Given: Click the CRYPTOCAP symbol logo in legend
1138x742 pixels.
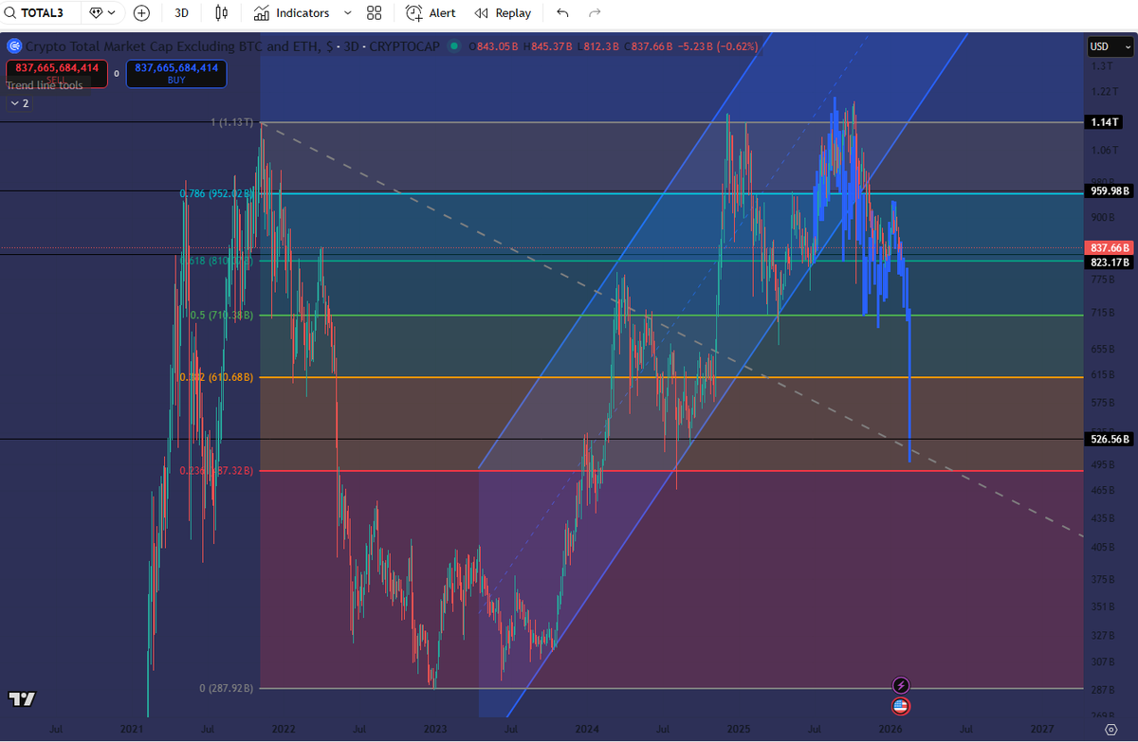Looking at the screenshot, I should coord(14,45).
